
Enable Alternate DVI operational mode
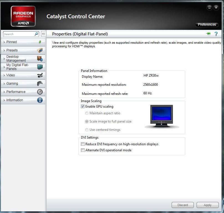[83, 150]
